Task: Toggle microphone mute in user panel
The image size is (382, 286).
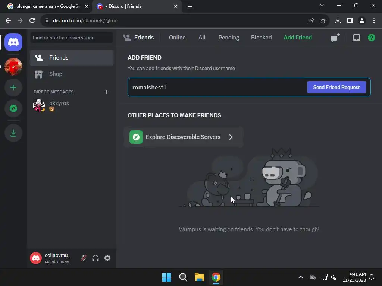Action: pos(84,258)
